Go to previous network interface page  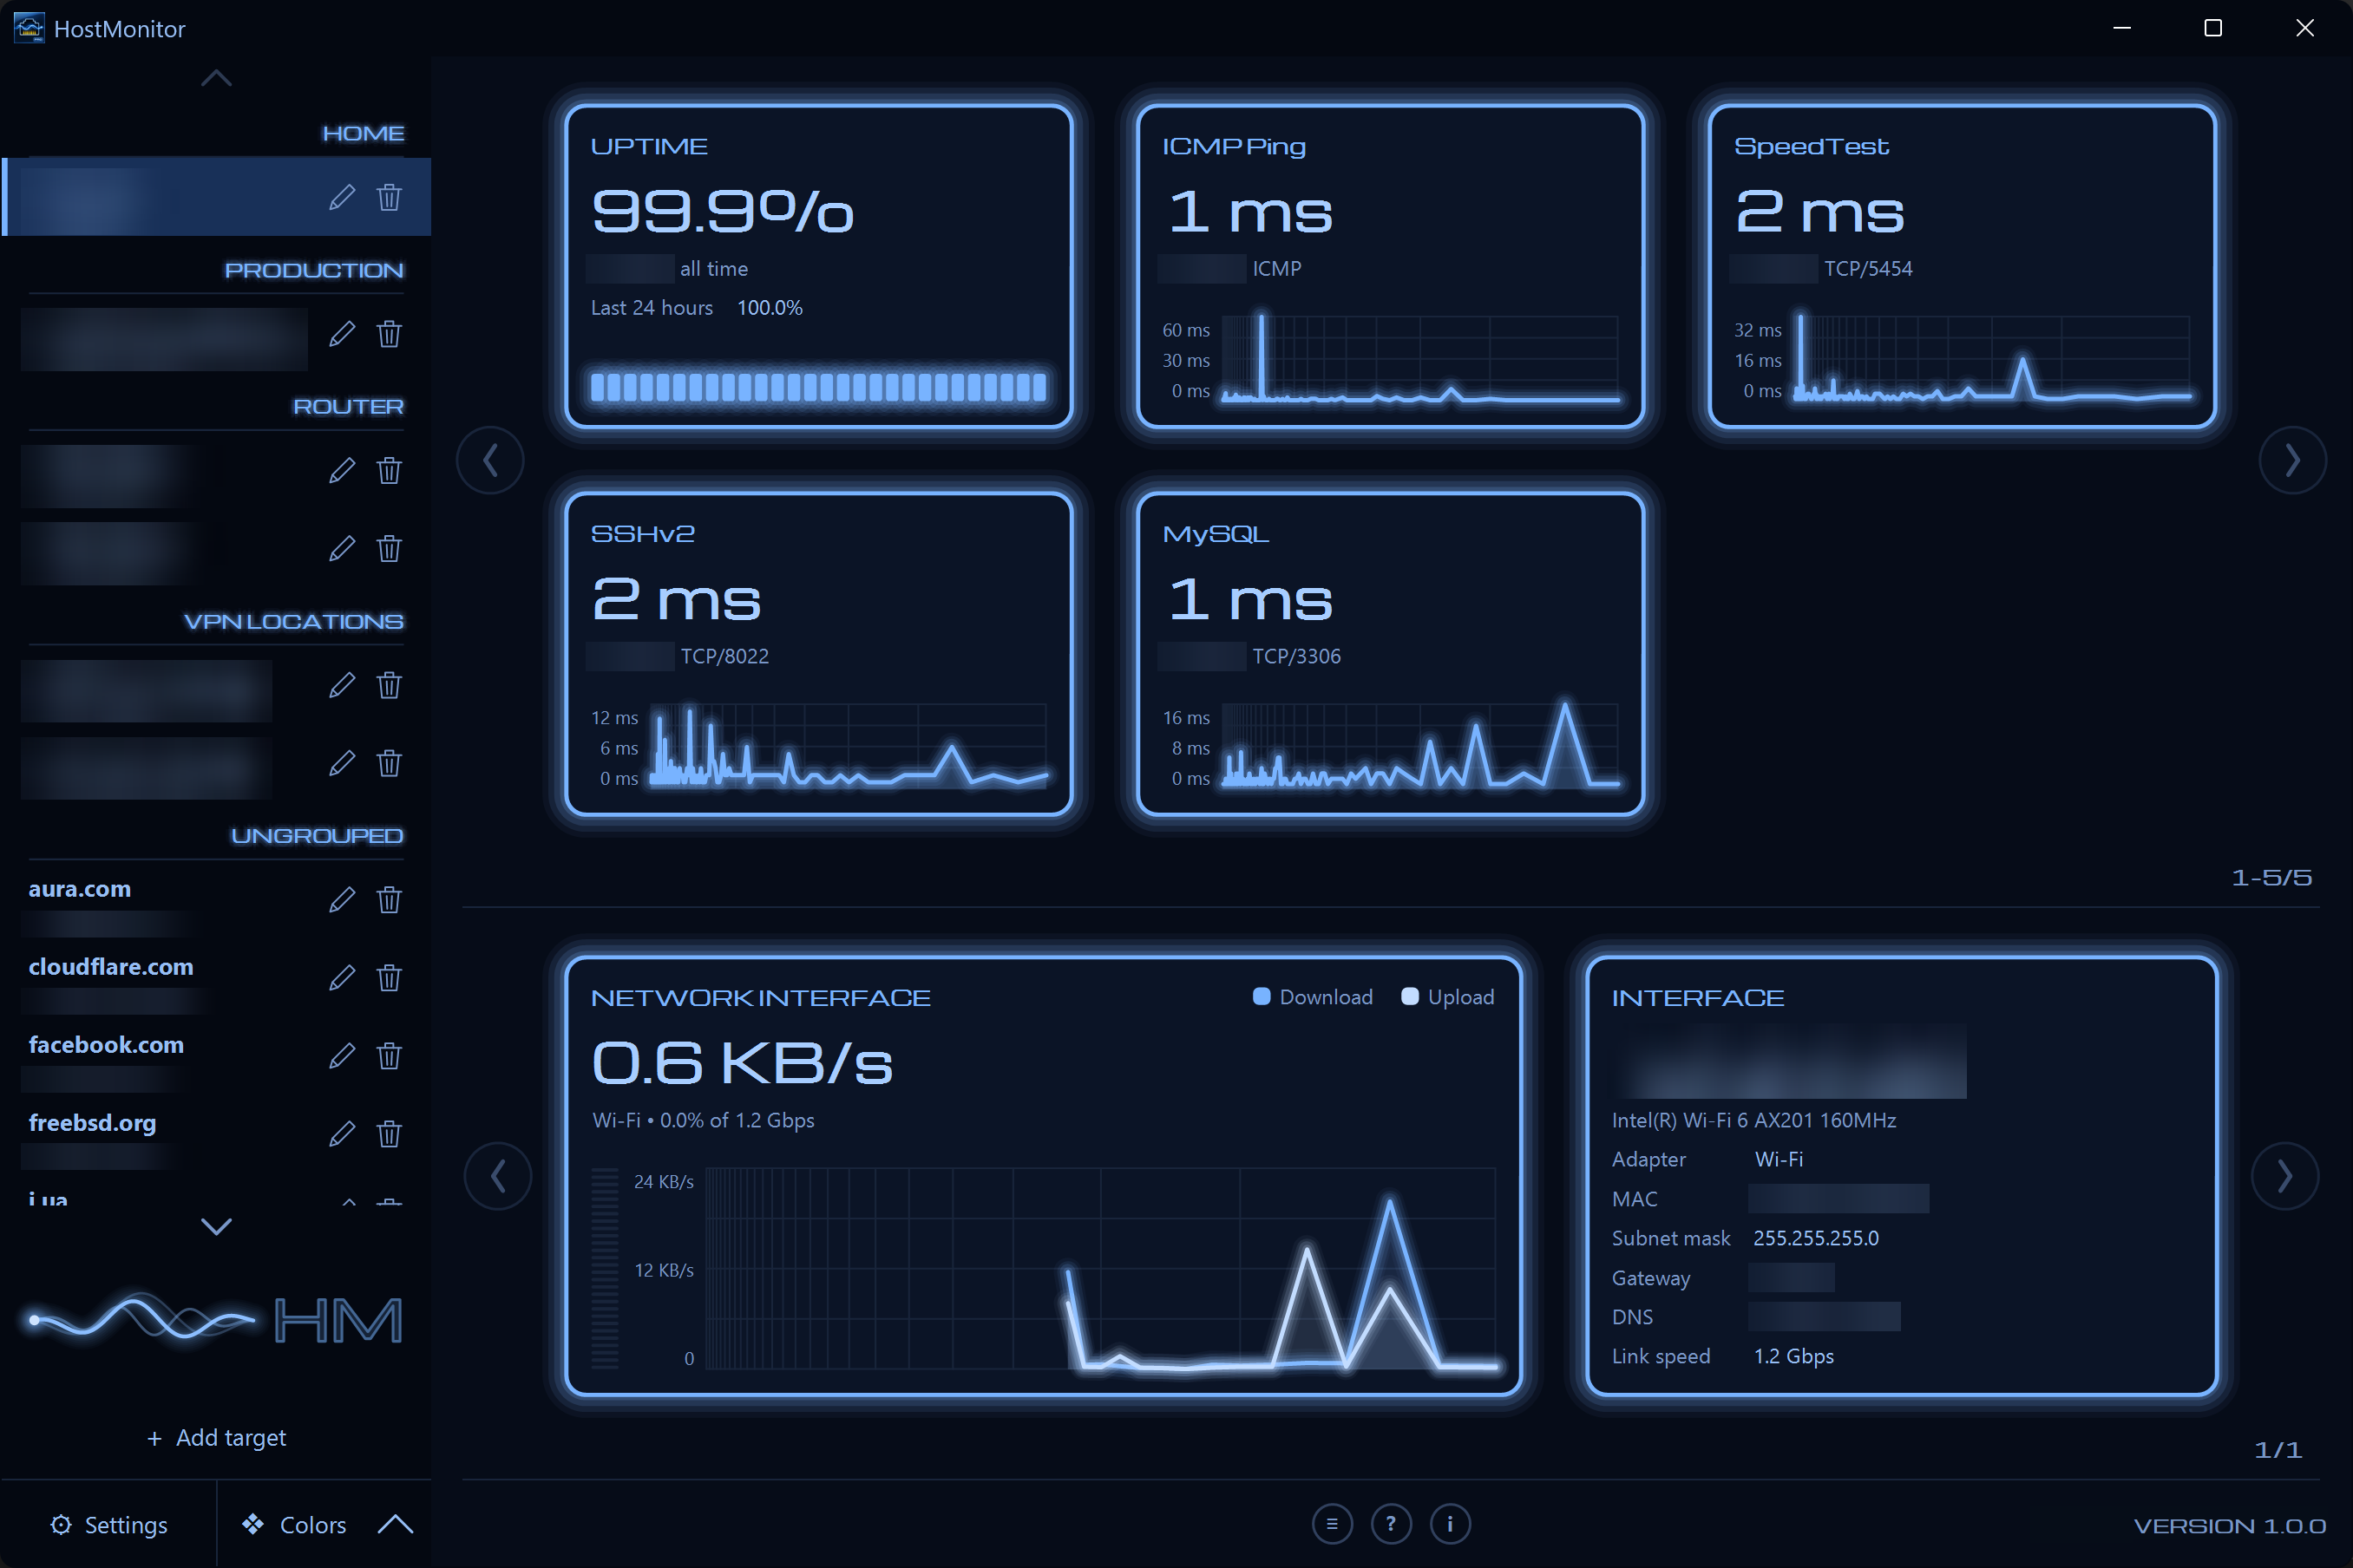498,1176
